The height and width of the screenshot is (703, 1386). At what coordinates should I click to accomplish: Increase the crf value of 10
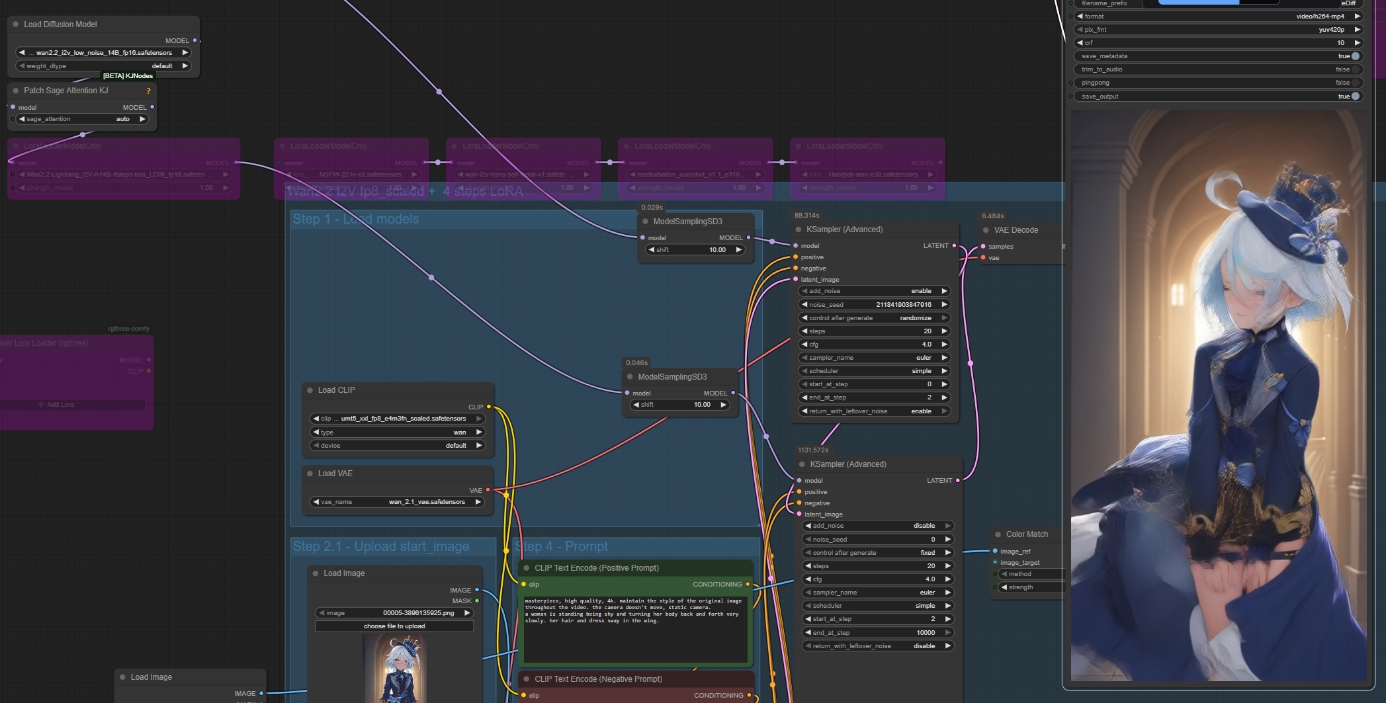[1357, 43]
